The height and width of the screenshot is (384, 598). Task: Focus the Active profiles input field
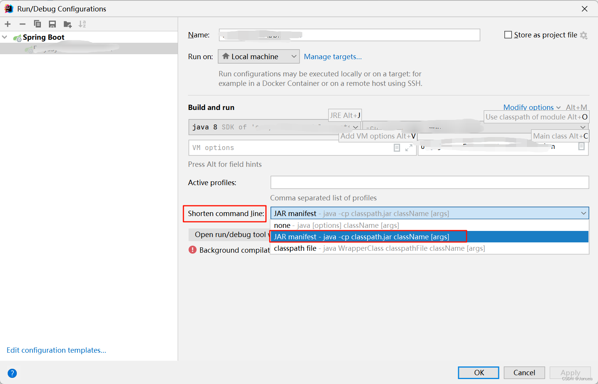pyautogui.click(x=429, y=182)
